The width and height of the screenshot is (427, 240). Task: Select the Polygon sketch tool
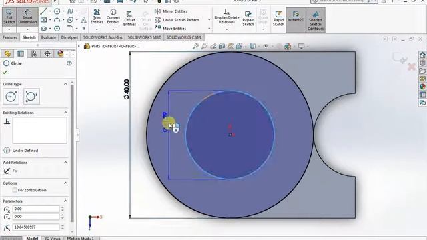(x=57, y=28)
